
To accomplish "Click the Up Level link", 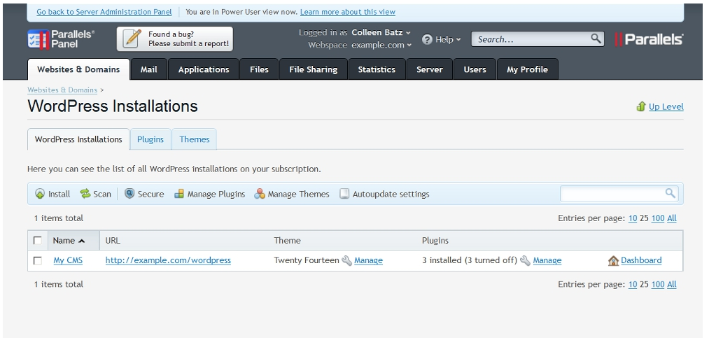I will pos(666,106).
